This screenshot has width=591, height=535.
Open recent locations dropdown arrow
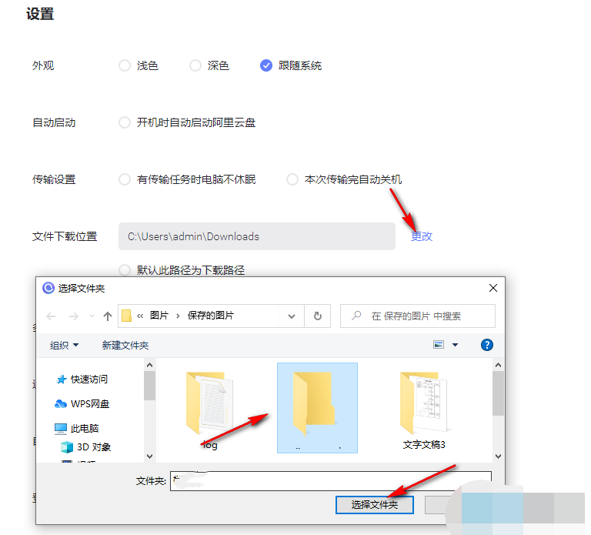92,316
